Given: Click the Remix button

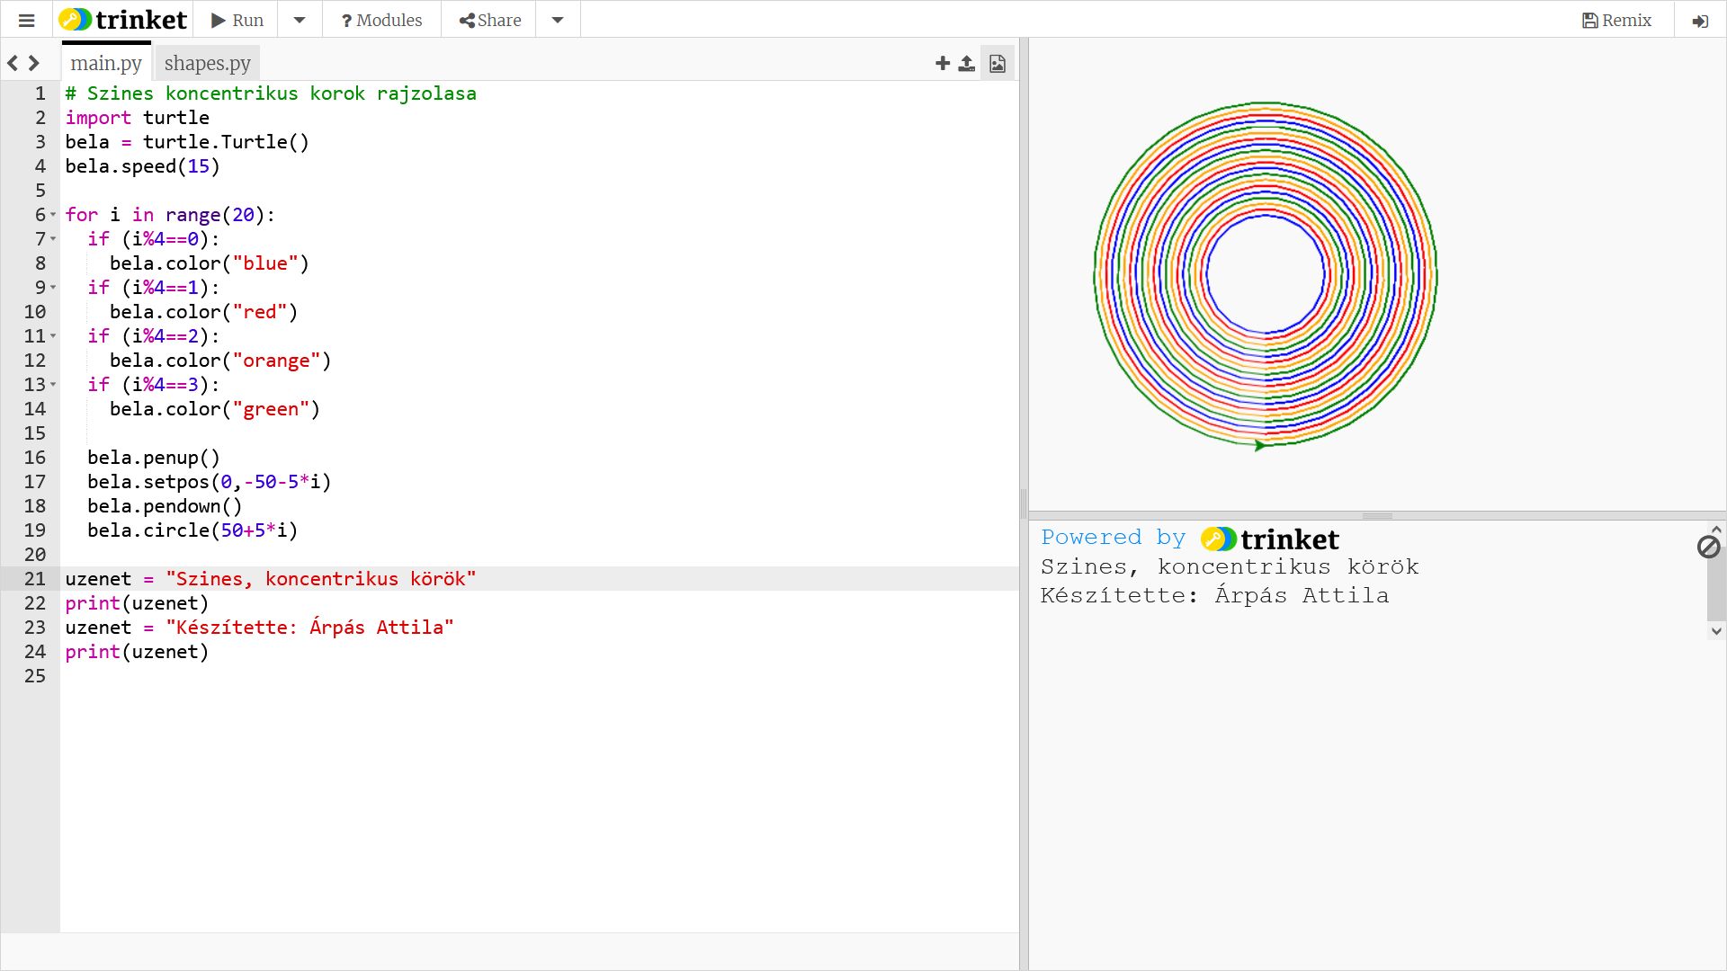Looking at the screenshot, I should pyautogui.click(x=1616, y=20).
